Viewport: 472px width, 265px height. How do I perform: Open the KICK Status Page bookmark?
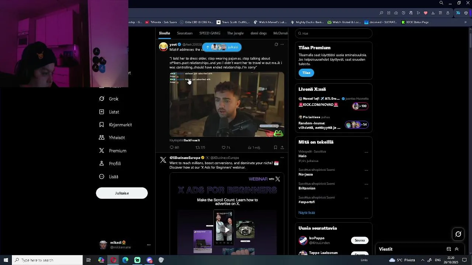pos(415,22)
